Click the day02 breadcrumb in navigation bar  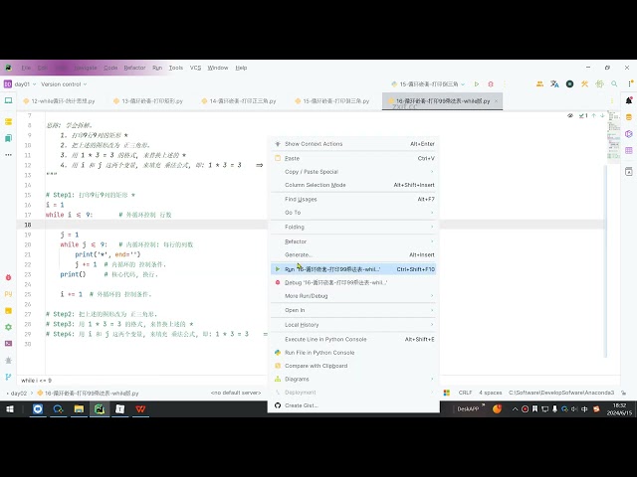tap(19, 394)
